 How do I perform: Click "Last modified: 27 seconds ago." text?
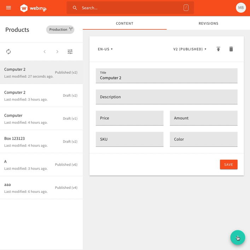(x=29, y=76)
